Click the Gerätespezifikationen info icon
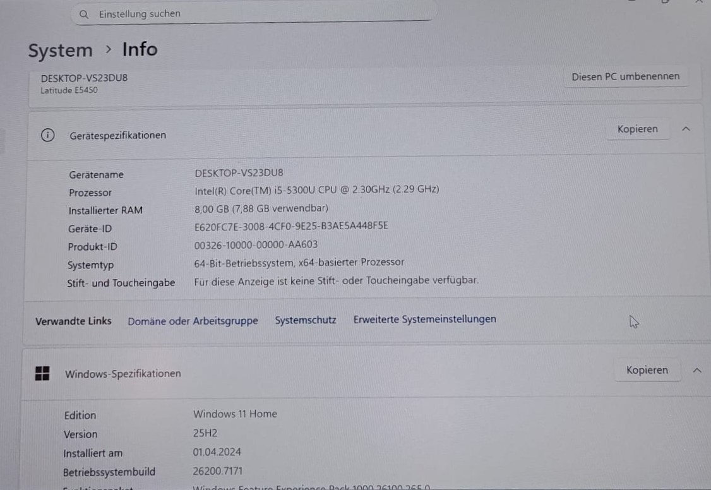 point(47,135)
